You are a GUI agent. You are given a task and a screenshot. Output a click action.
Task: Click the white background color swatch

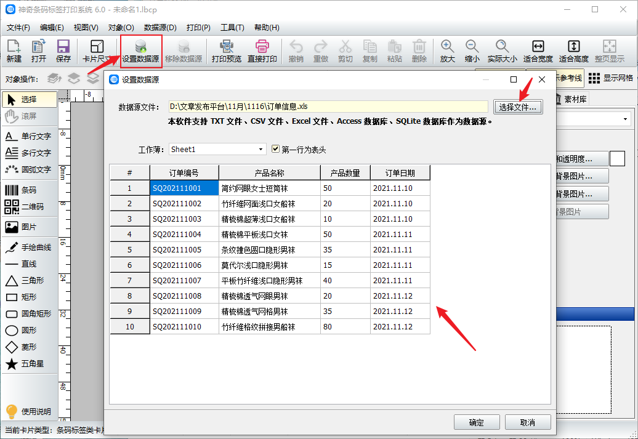click(x=617, y=158)
